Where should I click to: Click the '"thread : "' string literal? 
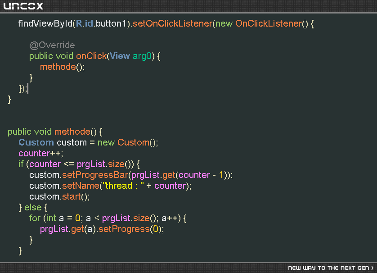[123, 186]
